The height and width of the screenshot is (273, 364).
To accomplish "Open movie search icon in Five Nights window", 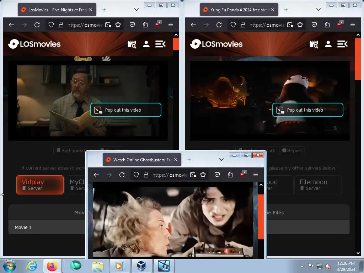I will 132,44.
